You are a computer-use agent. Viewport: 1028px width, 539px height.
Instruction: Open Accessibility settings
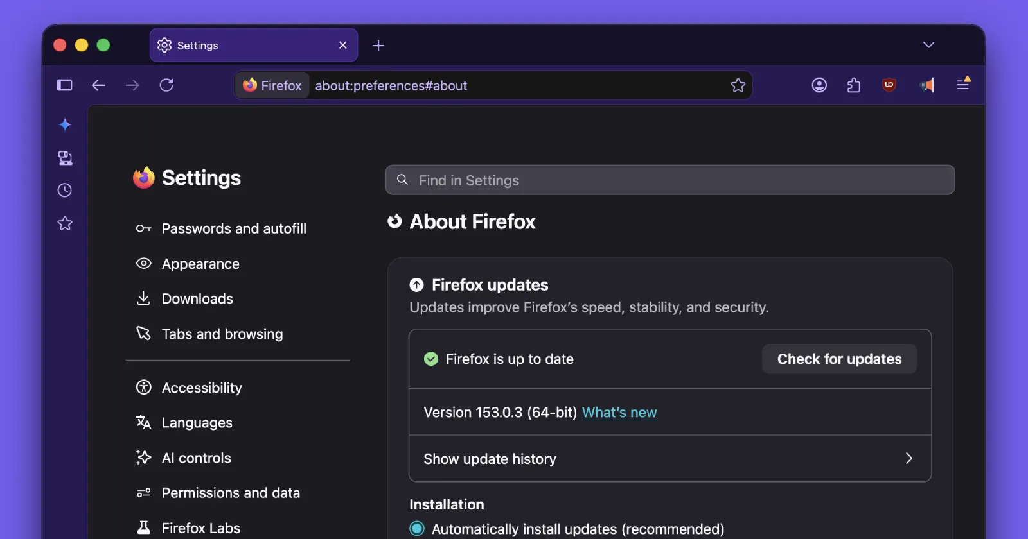189,388
